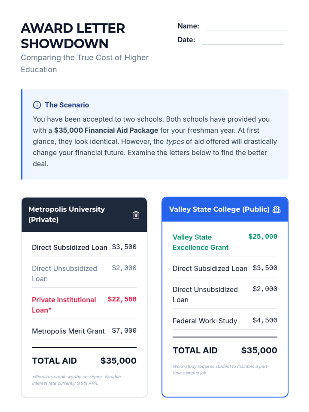Click the $22,500 private loan amount
309x412 pixels.
click(122, 299)
